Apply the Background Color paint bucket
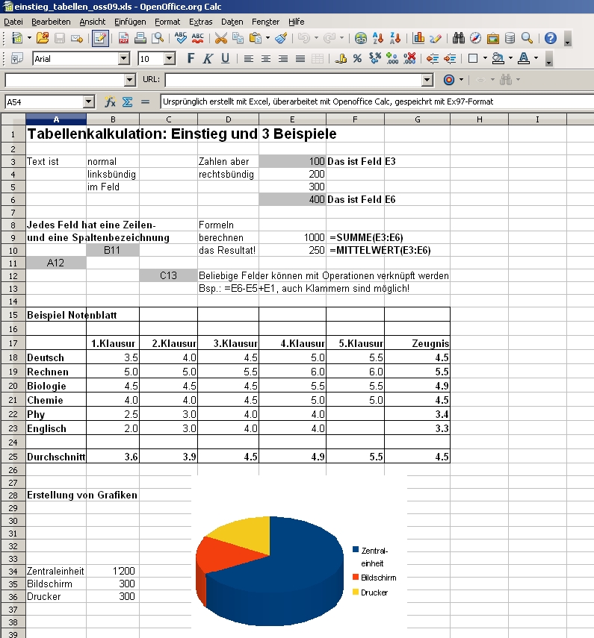This screenshot has width=594, height=638. tap(498, 59)
